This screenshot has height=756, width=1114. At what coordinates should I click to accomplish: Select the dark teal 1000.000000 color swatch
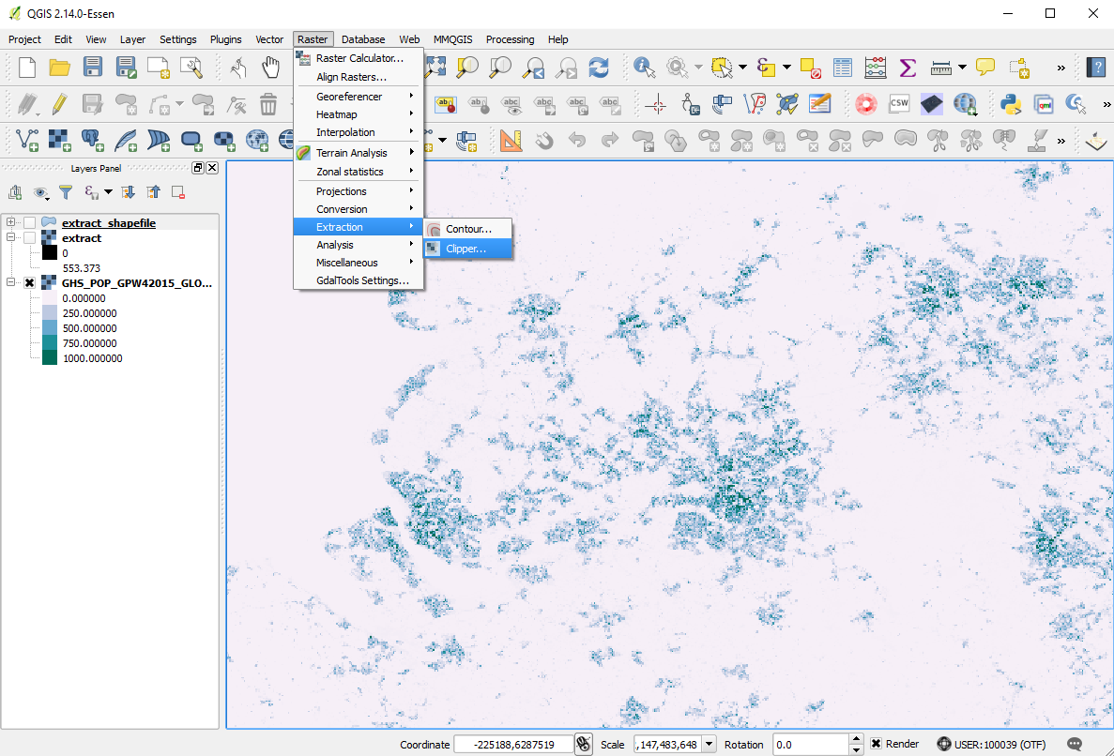[x=49, y=357]
